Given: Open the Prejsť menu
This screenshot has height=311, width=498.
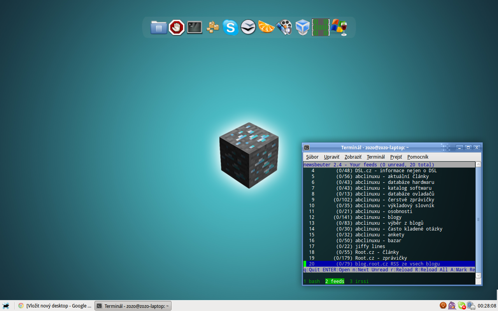Looking at the screenshot, I should 396,157.
